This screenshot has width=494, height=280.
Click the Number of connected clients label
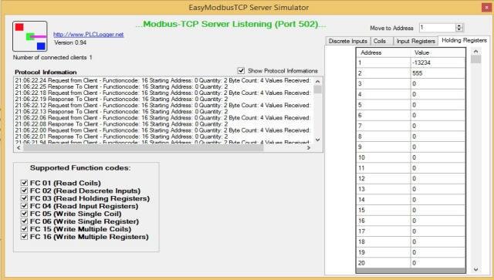[52, 57]
